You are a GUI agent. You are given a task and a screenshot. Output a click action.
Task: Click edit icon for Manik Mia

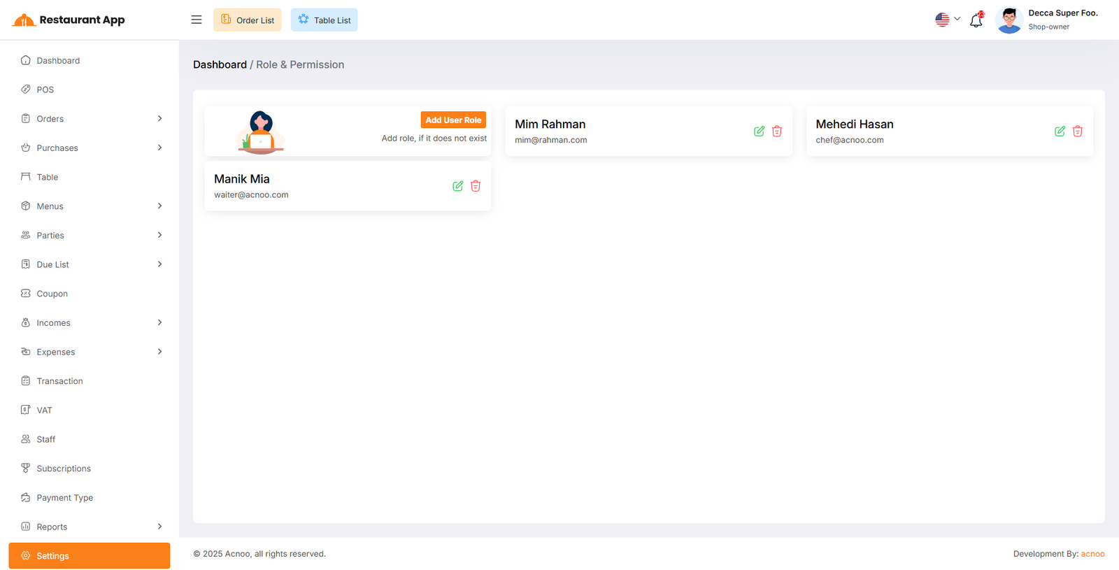pos(457,186)
